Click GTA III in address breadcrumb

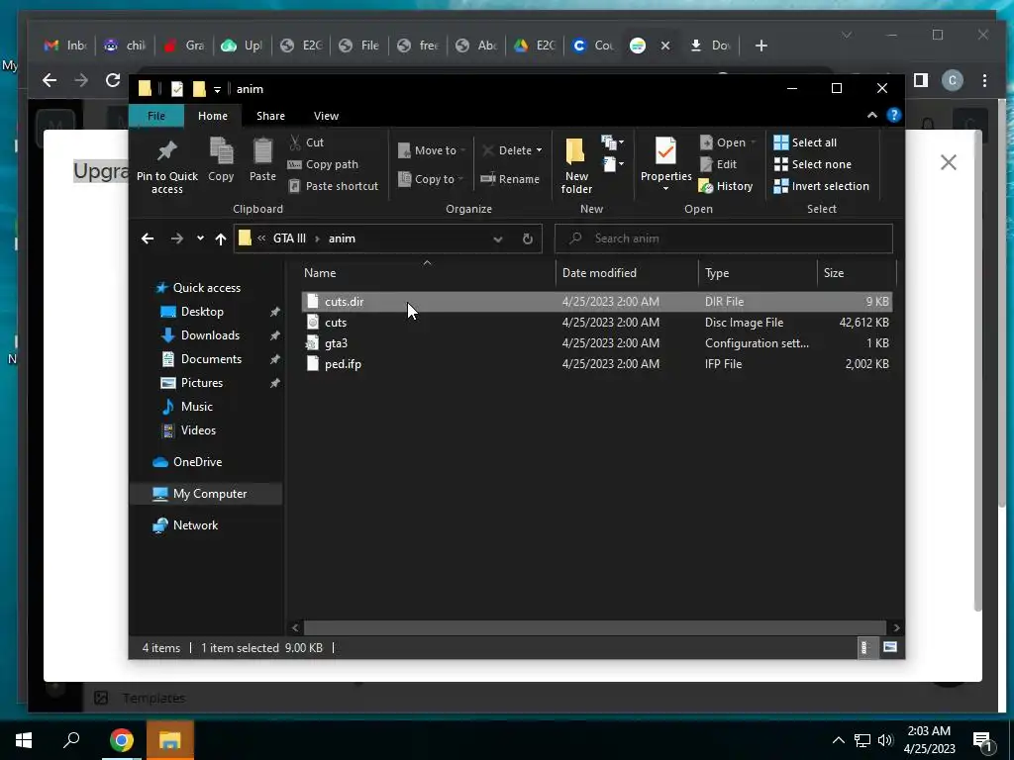point(289,238)
